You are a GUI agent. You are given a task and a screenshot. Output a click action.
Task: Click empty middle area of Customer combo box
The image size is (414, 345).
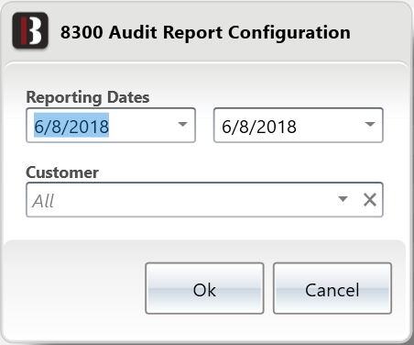point(195,200)
